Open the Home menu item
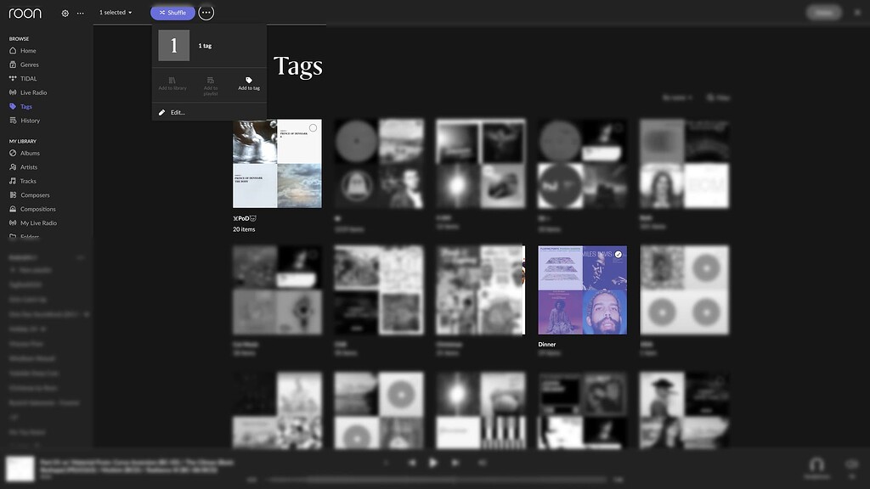Screen dimensions: 870x489 coord(26,50)
